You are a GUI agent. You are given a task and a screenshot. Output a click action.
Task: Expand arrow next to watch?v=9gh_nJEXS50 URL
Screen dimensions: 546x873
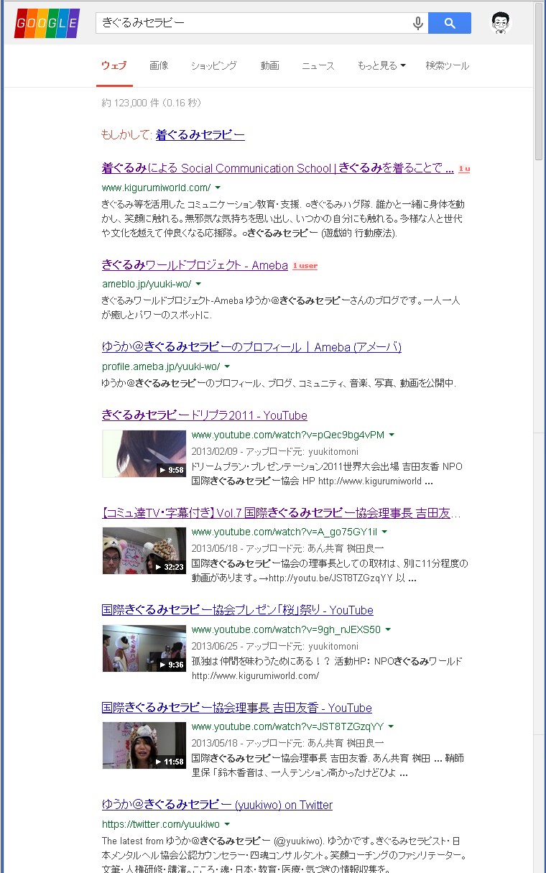pyautogui.click(x=388, y=630)
